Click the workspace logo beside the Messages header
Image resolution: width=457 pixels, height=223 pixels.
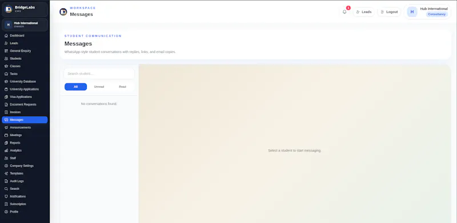(x=63, y=12)
